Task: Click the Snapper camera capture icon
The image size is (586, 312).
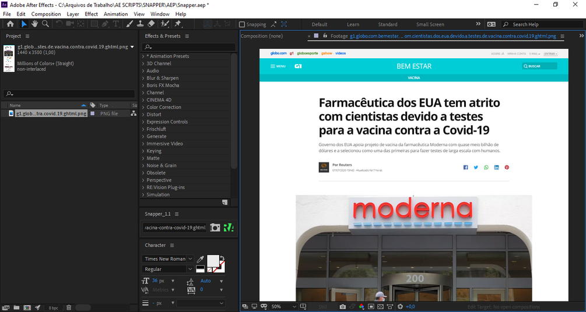Action: click(x=215, y=227)
